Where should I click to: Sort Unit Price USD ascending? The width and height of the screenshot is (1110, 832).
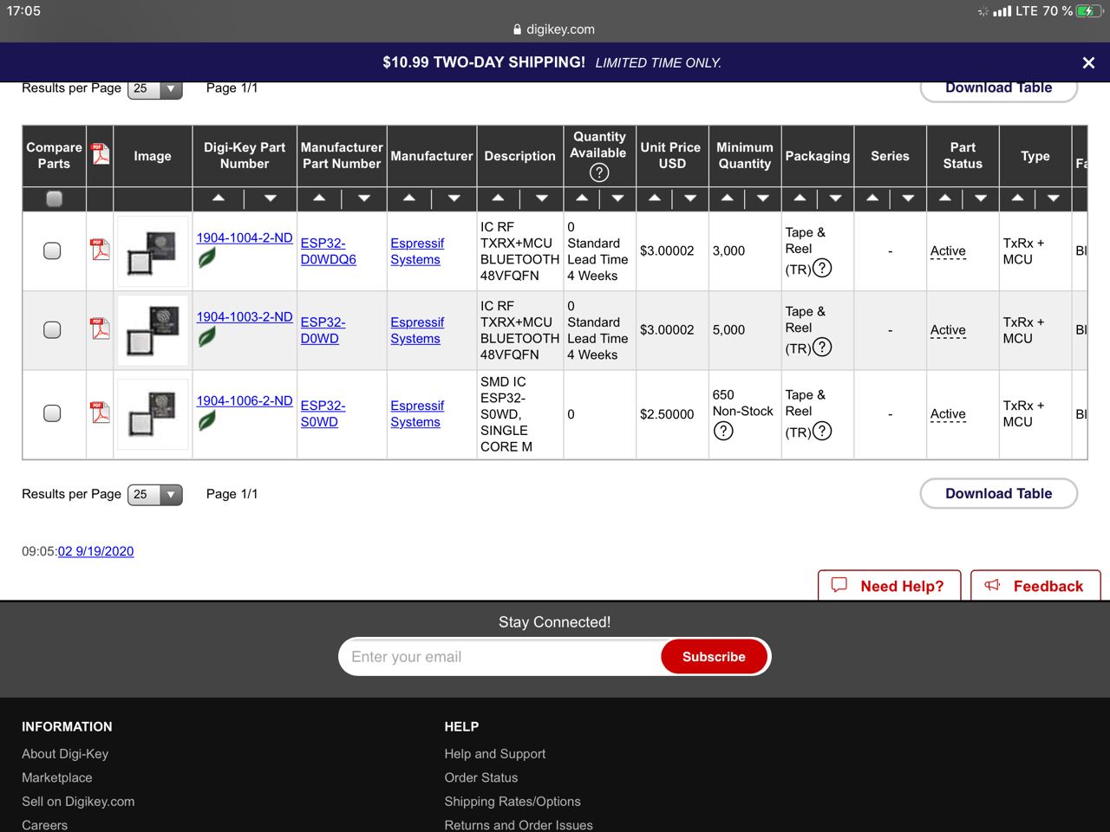(655, 198)
